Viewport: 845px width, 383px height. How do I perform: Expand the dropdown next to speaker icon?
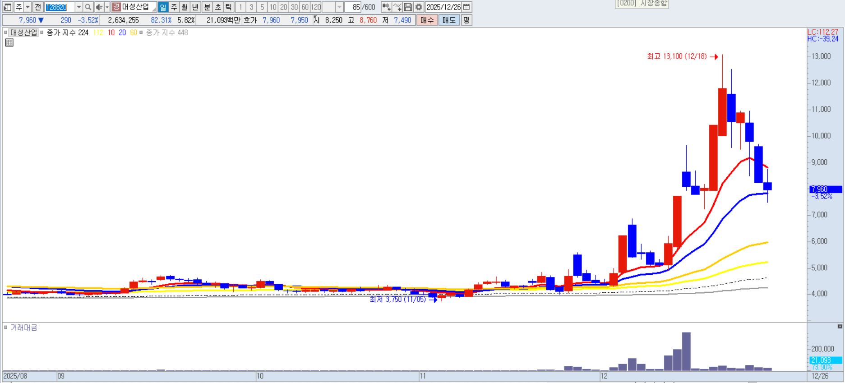[107, 7]
